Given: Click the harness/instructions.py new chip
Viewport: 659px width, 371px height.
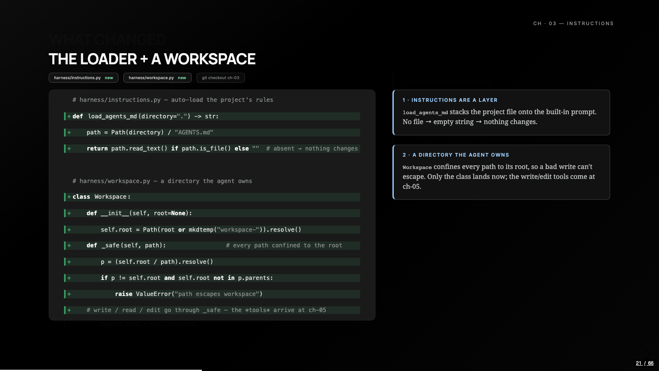Looking at the screenshot, I should [84, 78].
